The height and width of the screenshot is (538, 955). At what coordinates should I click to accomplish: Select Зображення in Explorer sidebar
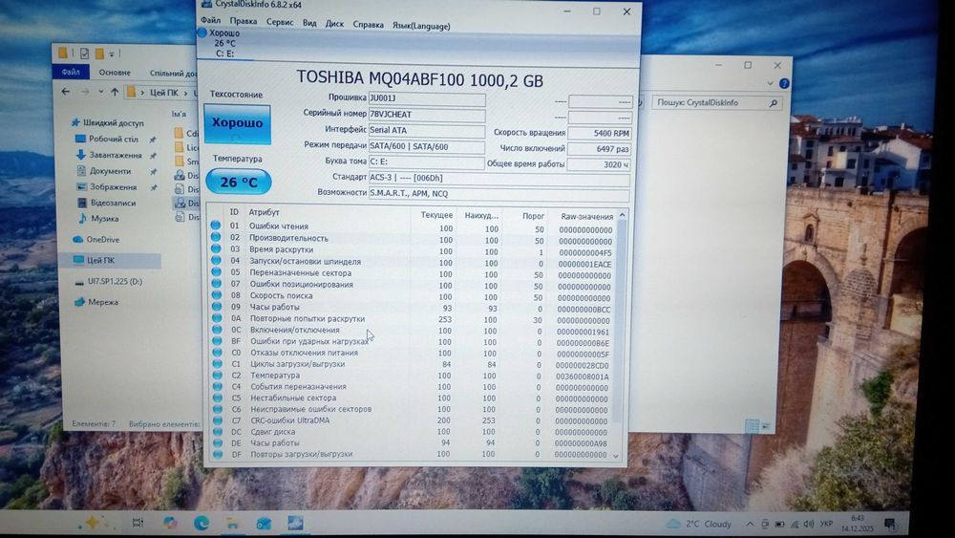coord(107,187)
